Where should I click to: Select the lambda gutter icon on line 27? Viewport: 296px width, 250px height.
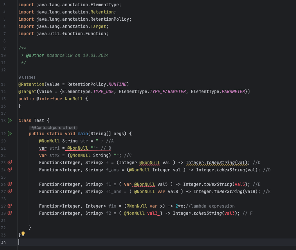(10, 191)
